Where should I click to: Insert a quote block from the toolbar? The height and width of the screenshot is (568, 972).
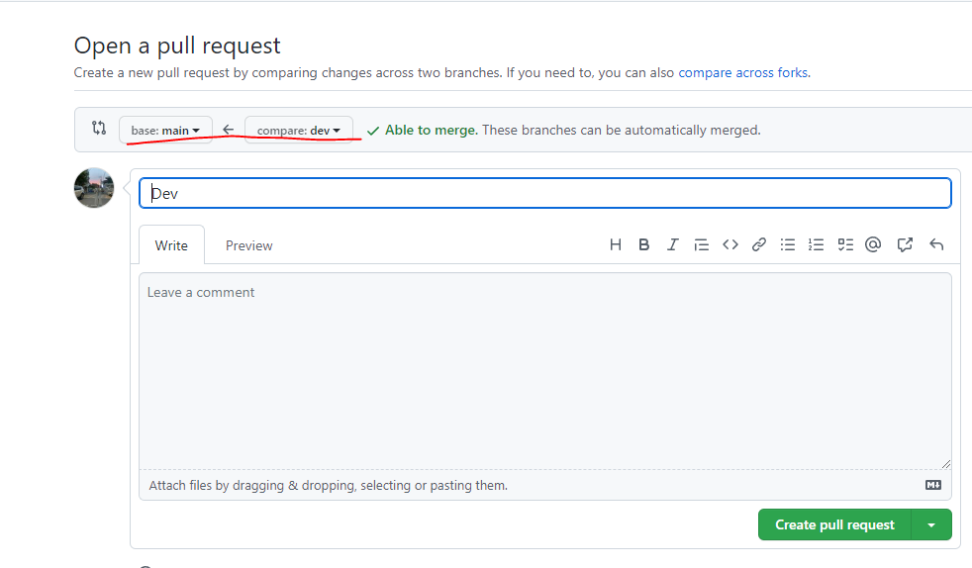[x=701, y=244]
